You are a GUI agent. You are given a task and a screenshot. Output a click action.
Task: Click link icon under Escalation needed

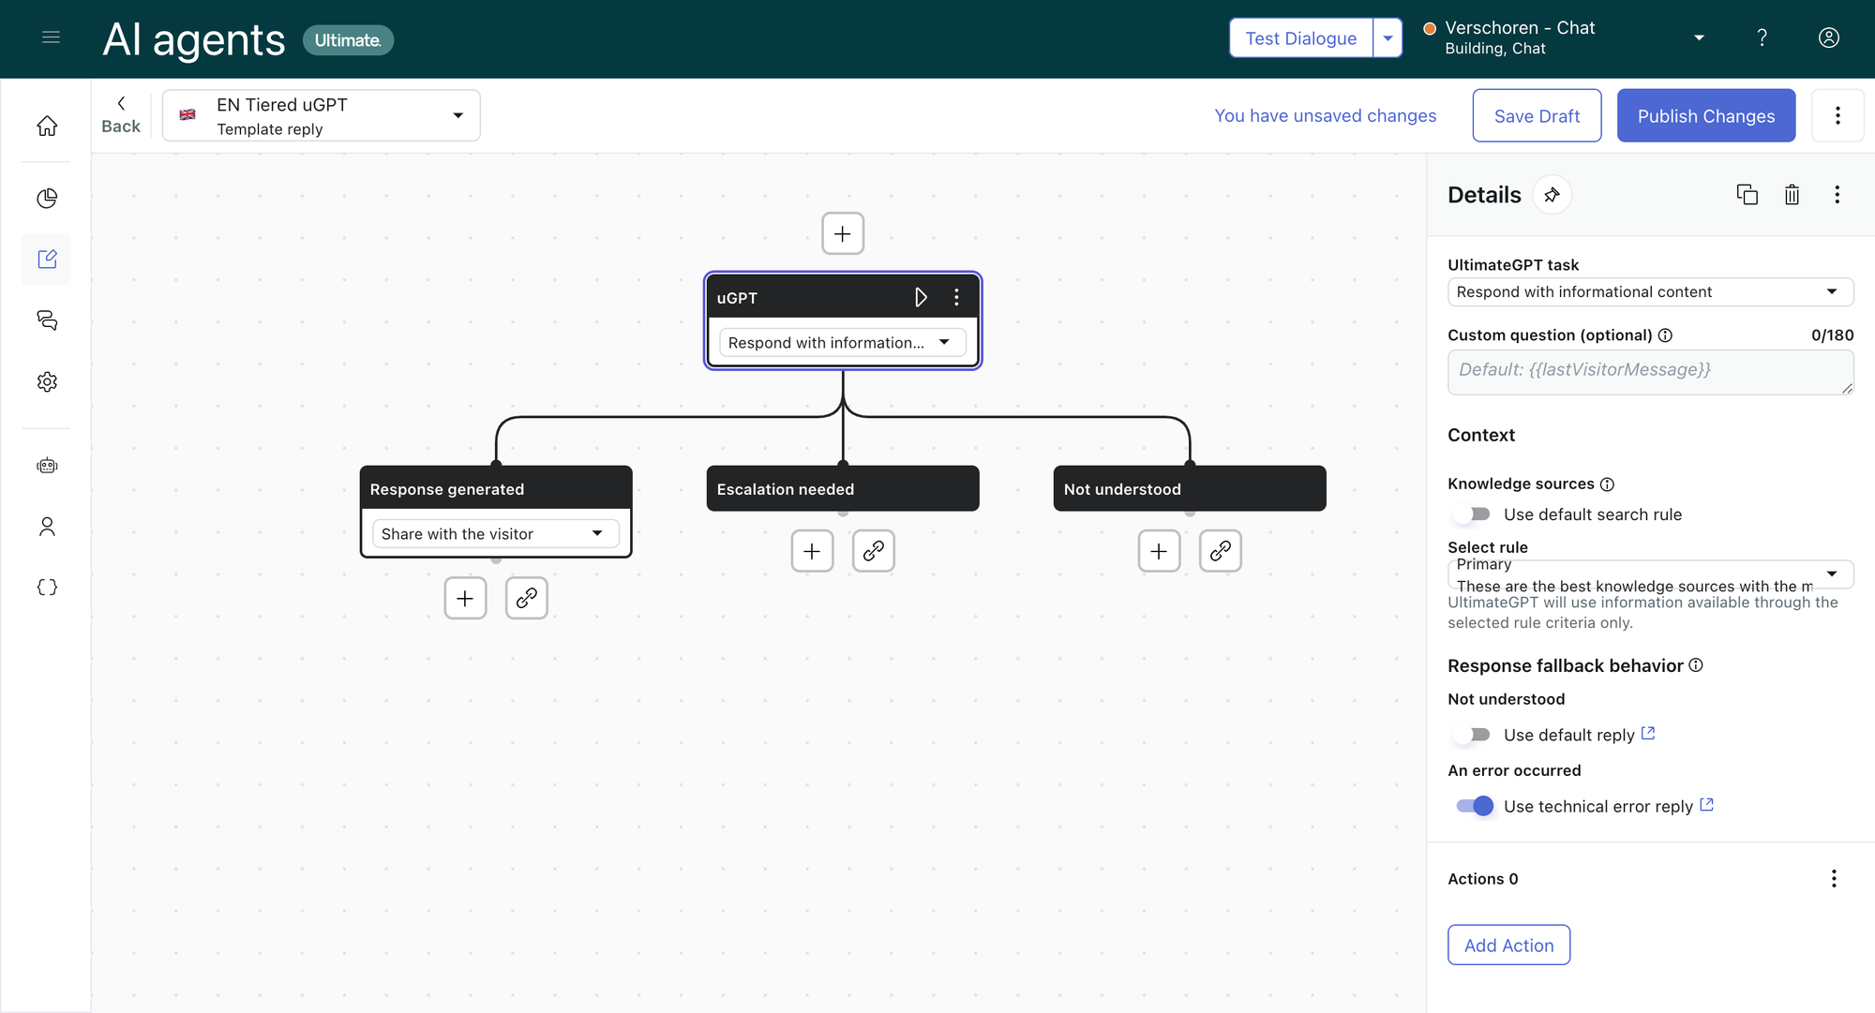tap(873, 551)
